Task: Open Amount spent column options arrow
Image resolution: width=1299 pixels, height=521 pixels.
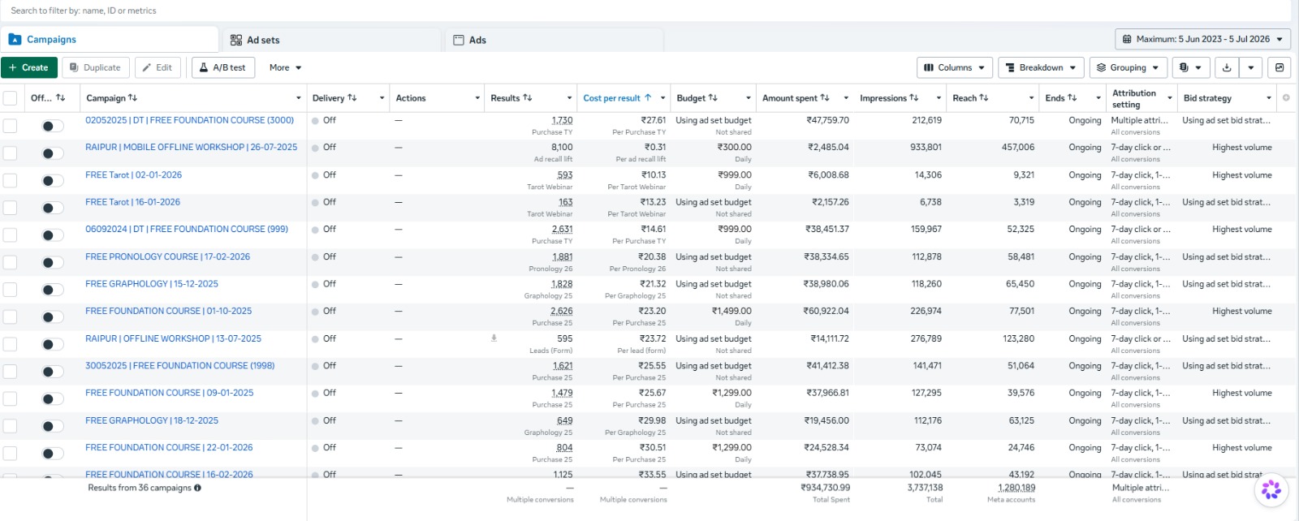Action: click(x=845, y=98)
